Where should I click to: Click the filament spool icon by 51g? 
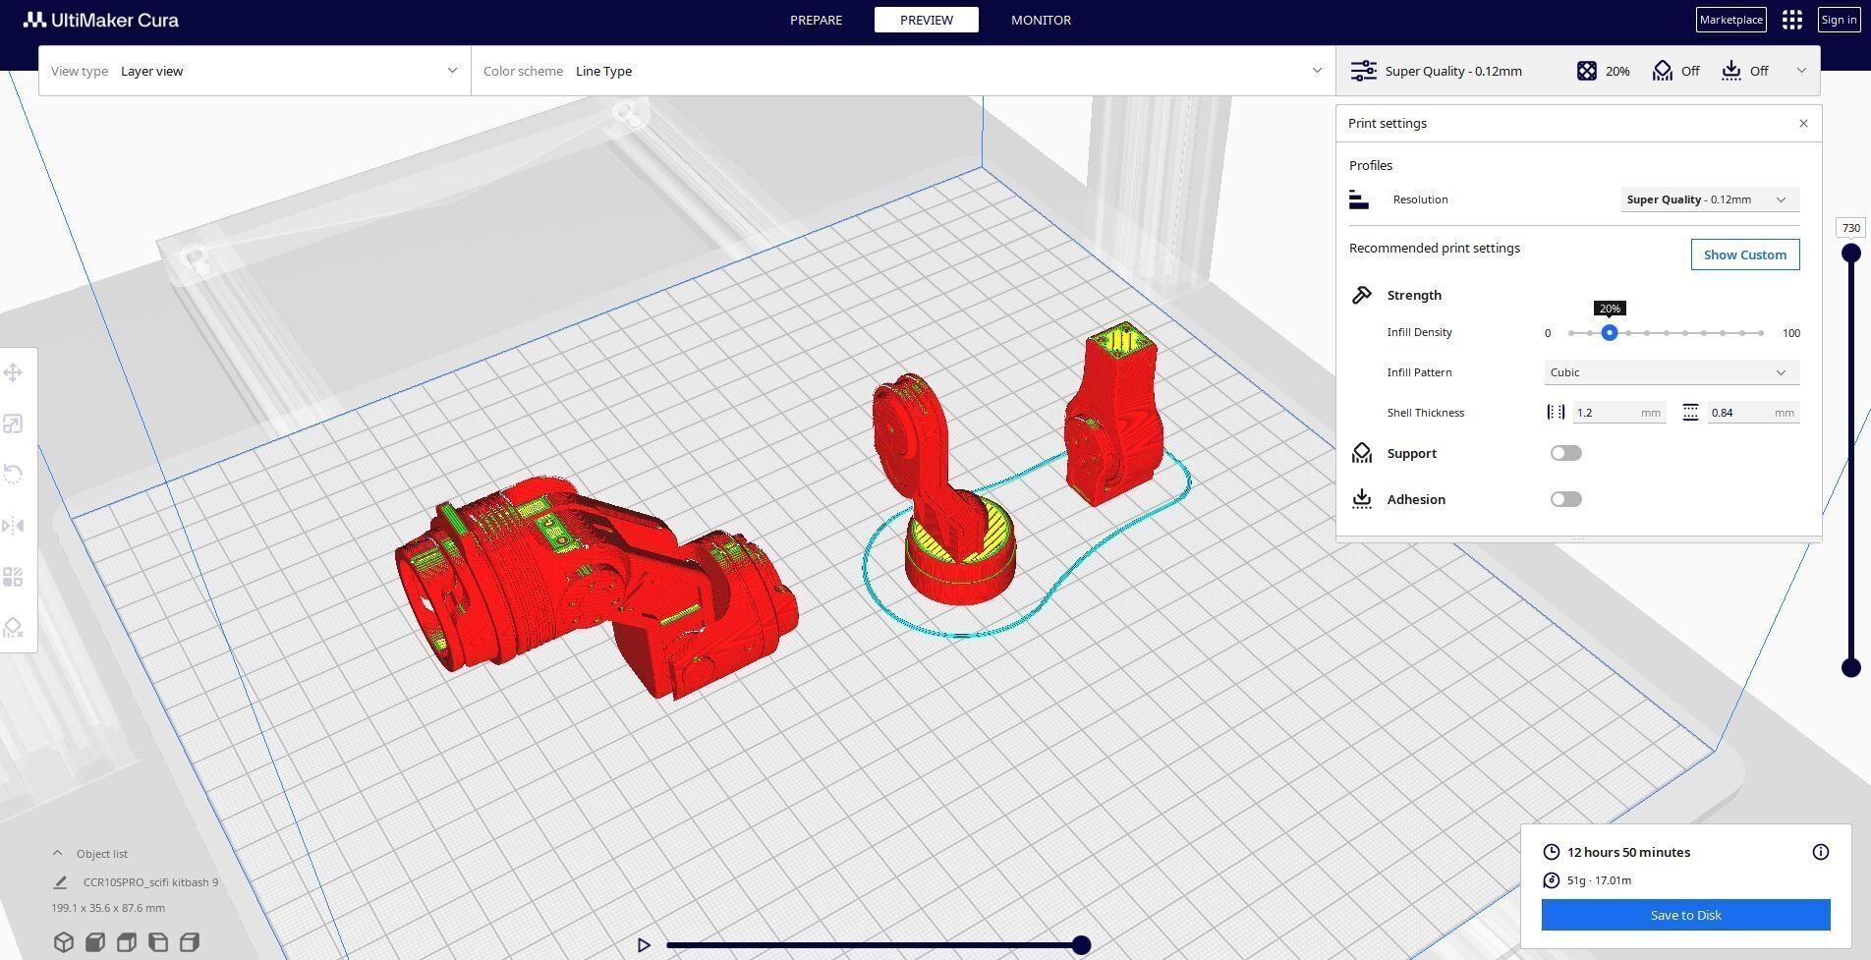click(1551, 880)
